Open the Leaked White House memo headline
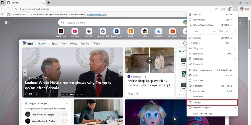 (x=68, y=85)
